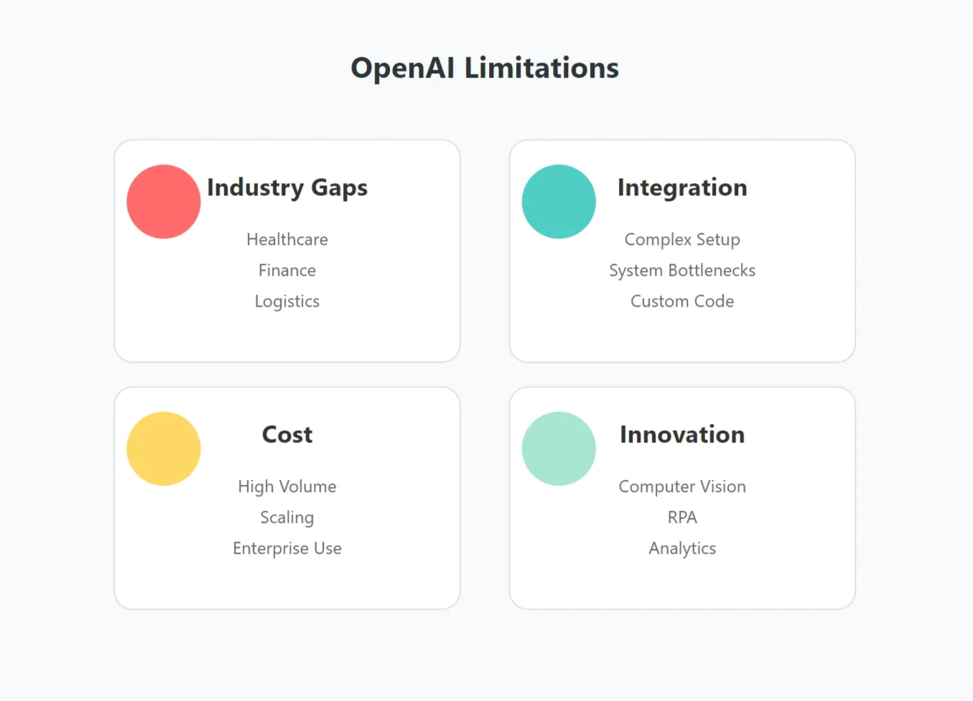
Task: Select the OpenAI Limitations title
Action: coord(485,68)
